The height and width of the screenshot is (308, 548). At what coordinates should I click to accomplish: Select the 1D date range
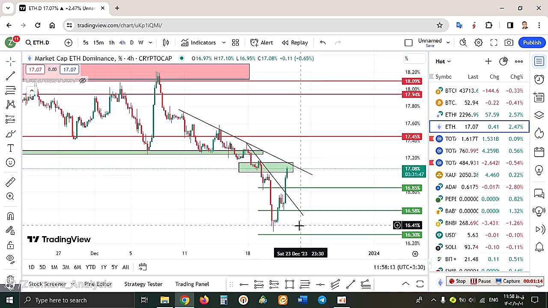tap(31, 267)
